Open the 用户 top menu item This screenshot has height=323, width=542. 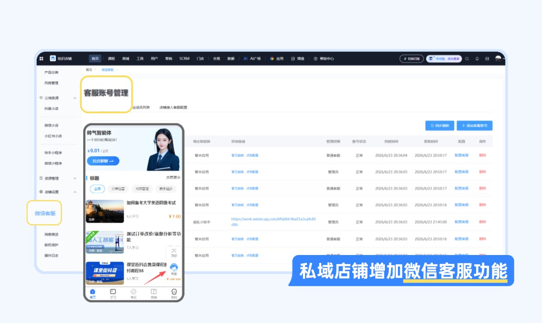tap(154, 58)
